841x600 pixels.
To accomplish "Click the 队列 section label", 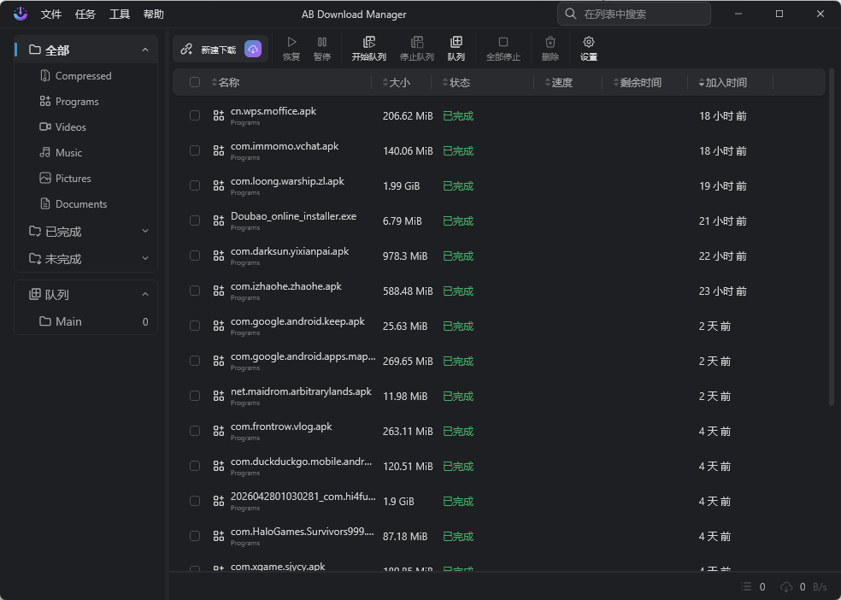I will click(x=57, y=295).
